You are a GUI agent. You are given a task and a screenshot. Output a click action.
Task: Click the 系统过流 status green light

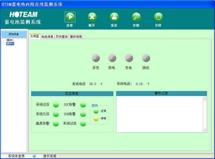tap(83, 123)
